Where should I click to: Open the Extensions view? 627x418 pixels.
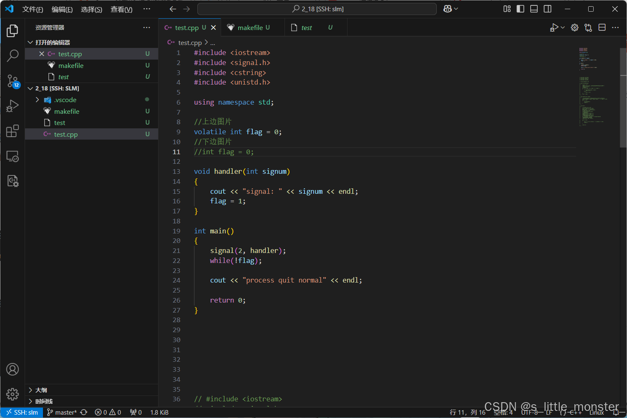(13, 131)
